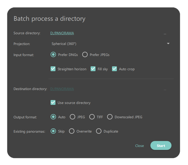
Task: Open the Projection dropdown arrow
Action: pyautogui.click(x=168, y=44)
